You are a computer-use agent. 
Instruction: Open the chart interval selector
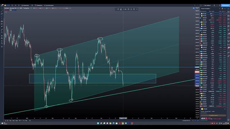(15, 5)
